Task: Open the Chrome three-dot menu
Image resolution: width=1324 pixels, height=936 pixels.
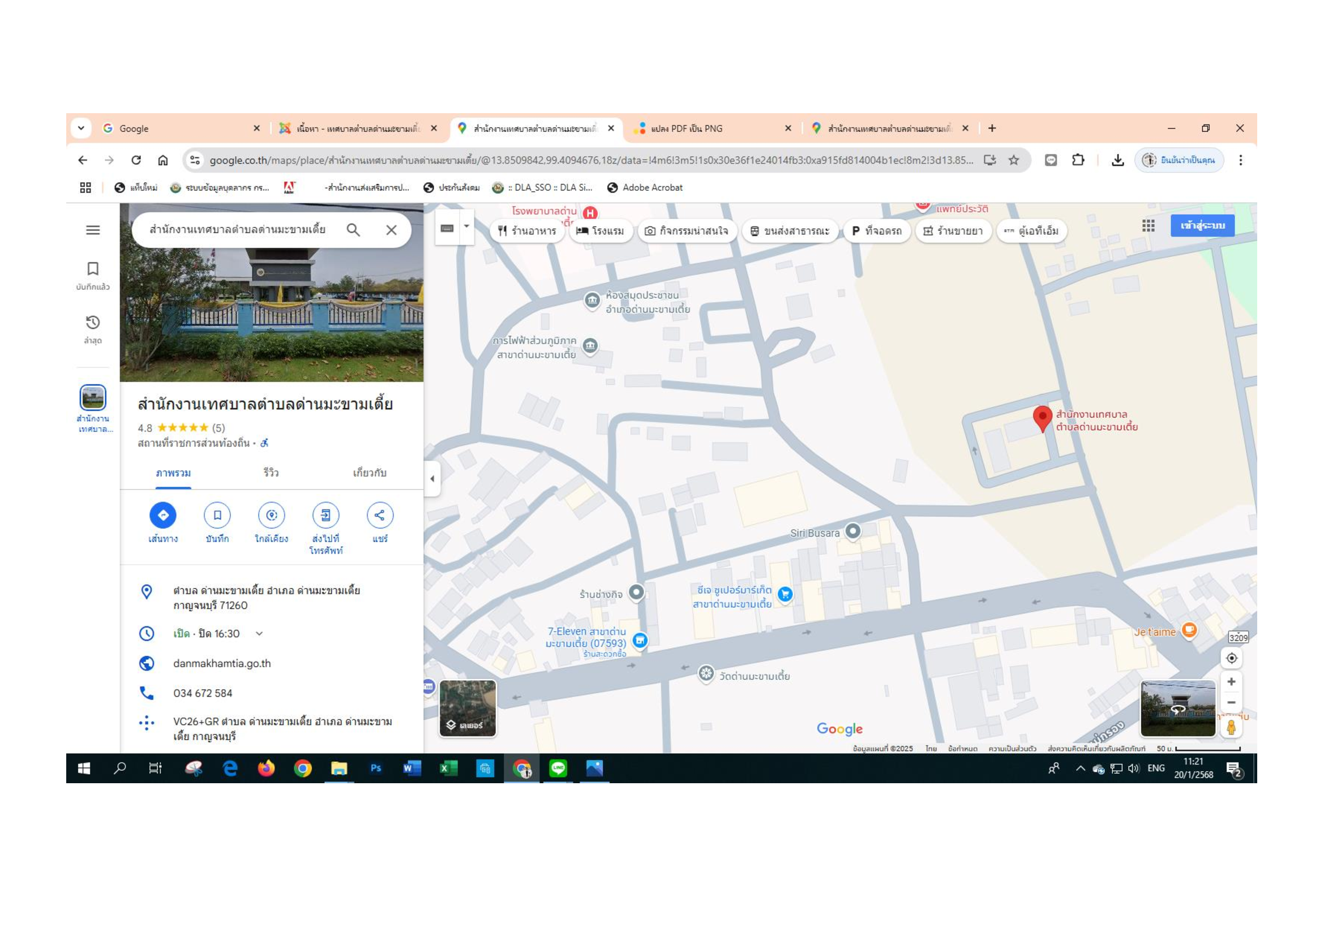Action: (1240, 160)
